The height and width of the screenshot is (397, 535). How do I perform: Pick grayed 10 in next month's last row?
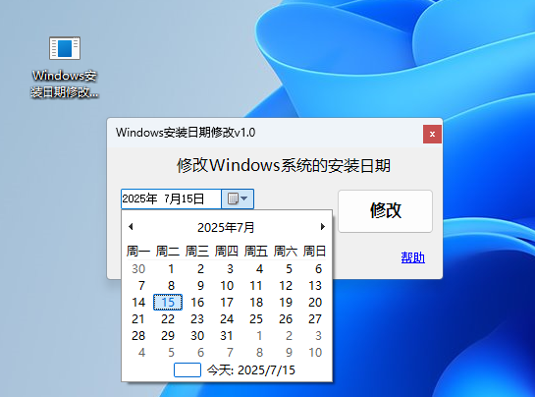[x=315, y=352]
